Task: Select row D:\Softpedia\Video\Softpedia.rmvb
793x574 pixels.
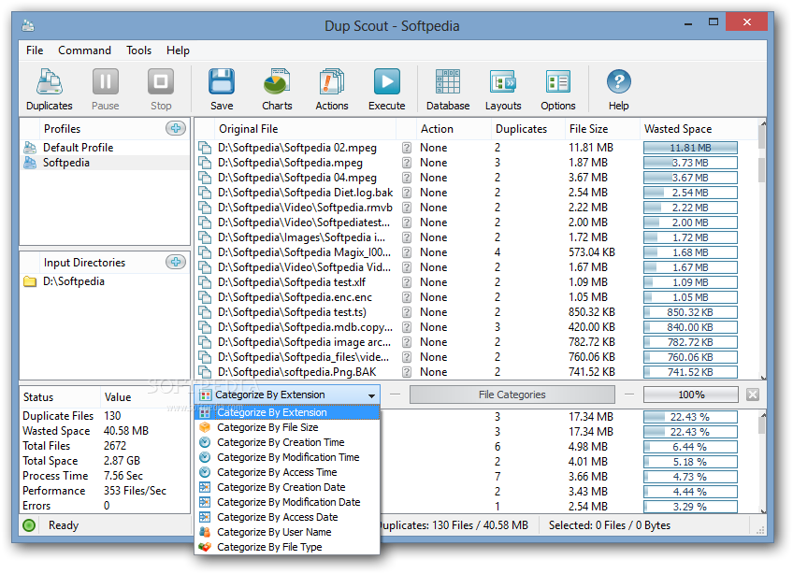Action: (x=476, y=208)
